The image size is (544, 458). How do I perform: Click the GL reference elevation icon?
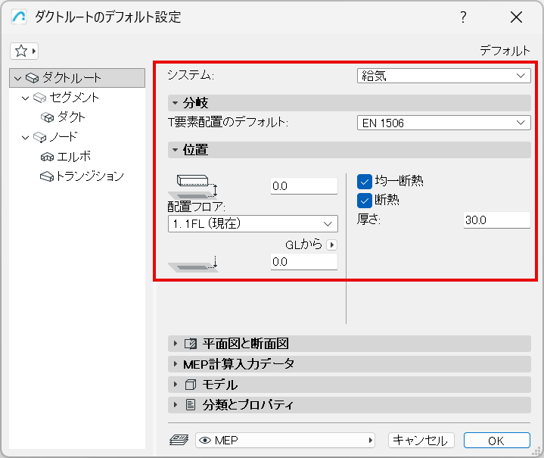(193, 263)
